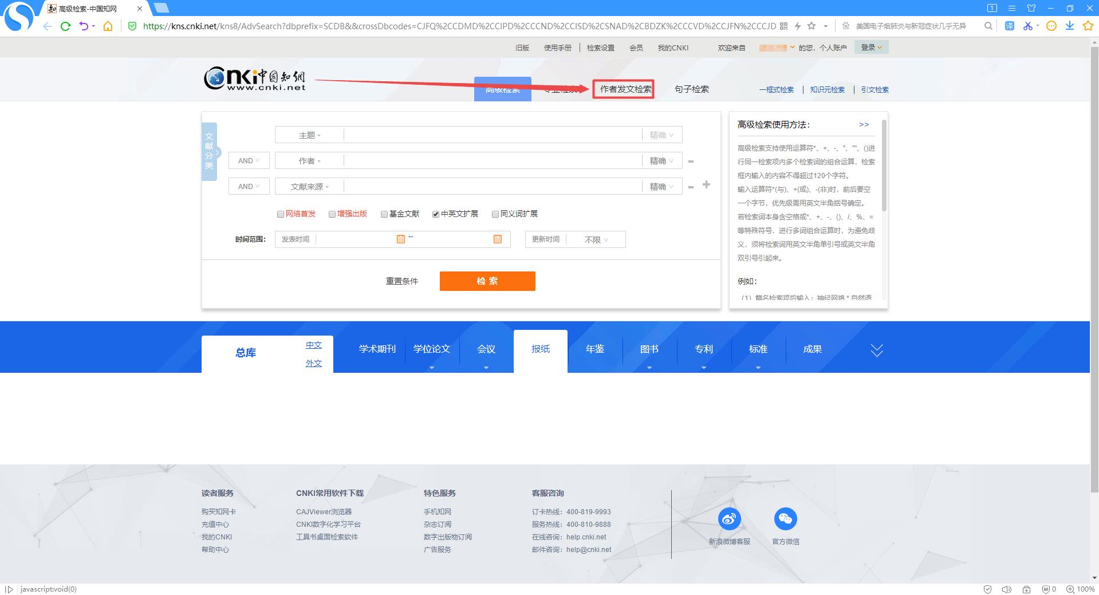
Task: Select the 学位论文 database tab
Action: pyautogui.click(x=432, y=349)
